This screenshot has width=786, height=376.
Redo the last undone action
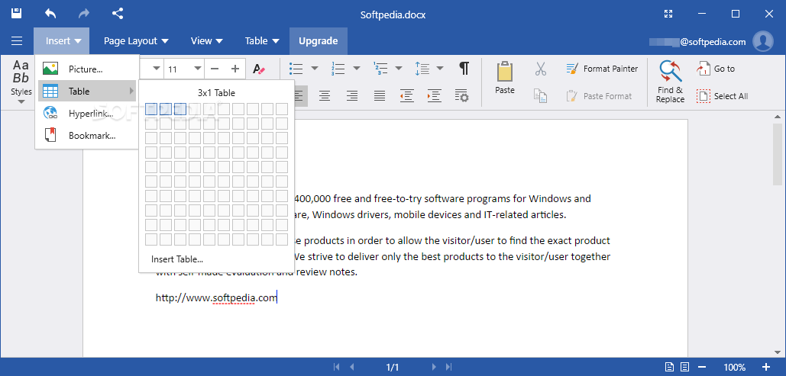click(x=84, y=14)
